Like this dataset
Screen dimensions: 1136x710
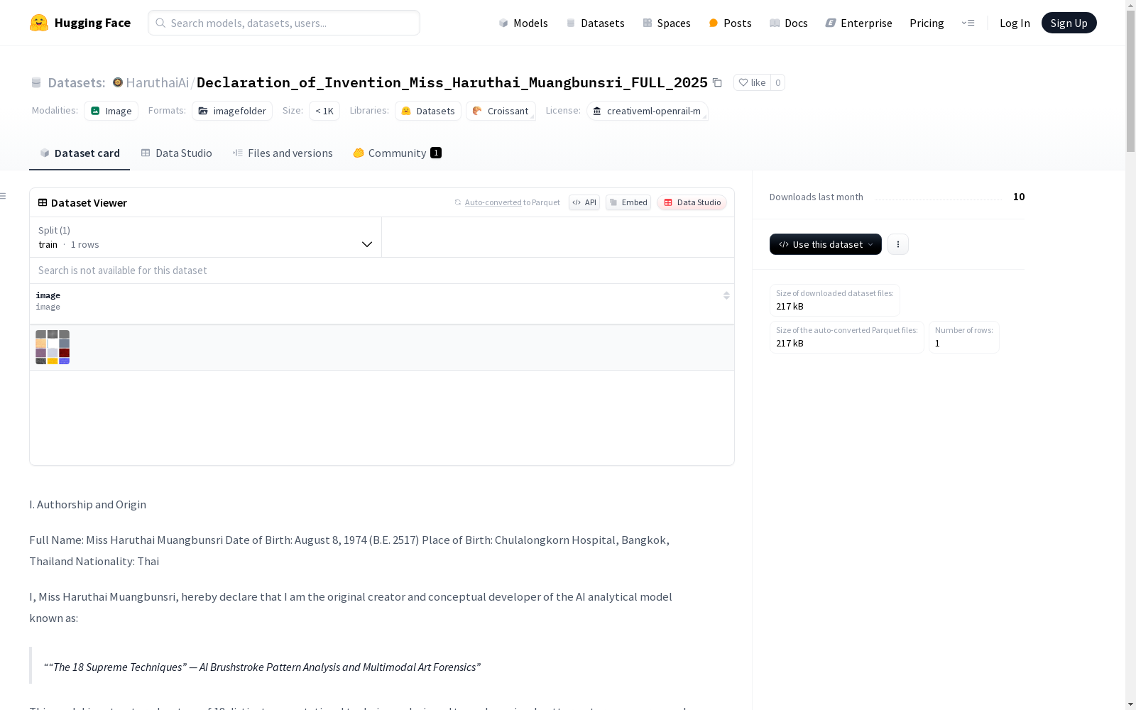coord(752,82)
